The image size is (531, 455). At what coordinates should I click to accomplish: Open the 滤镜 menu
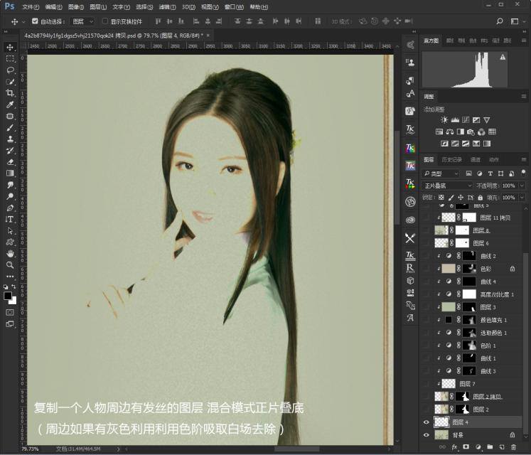[167, 6]
